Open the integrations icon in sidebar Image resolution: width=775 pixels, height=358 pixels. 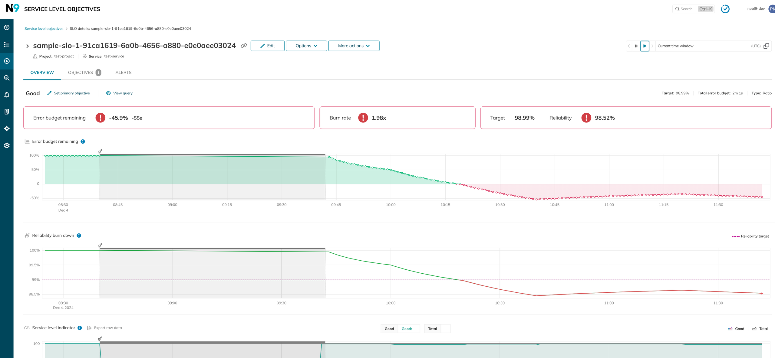7,129
